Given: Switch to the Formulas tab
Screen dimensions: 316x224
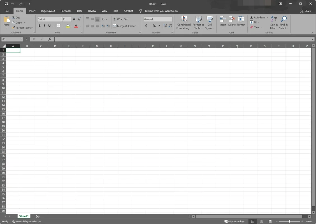Looking at the screenshot, I should coord(66,11).
